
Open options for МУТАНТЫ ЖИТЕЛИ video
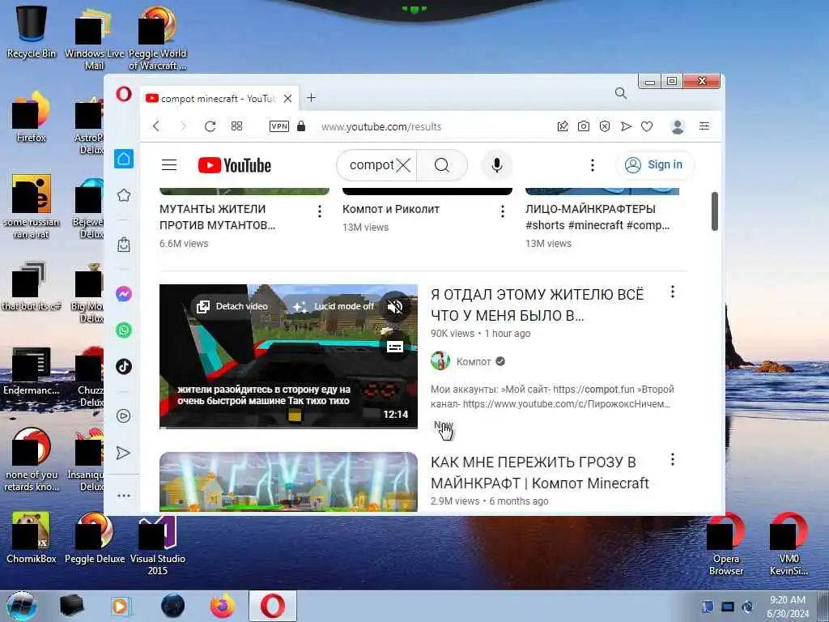(x=319, y=211)
